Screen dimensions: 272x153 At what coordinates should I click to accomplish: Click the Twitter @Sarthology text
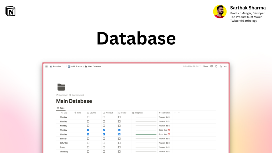point(244,21)
